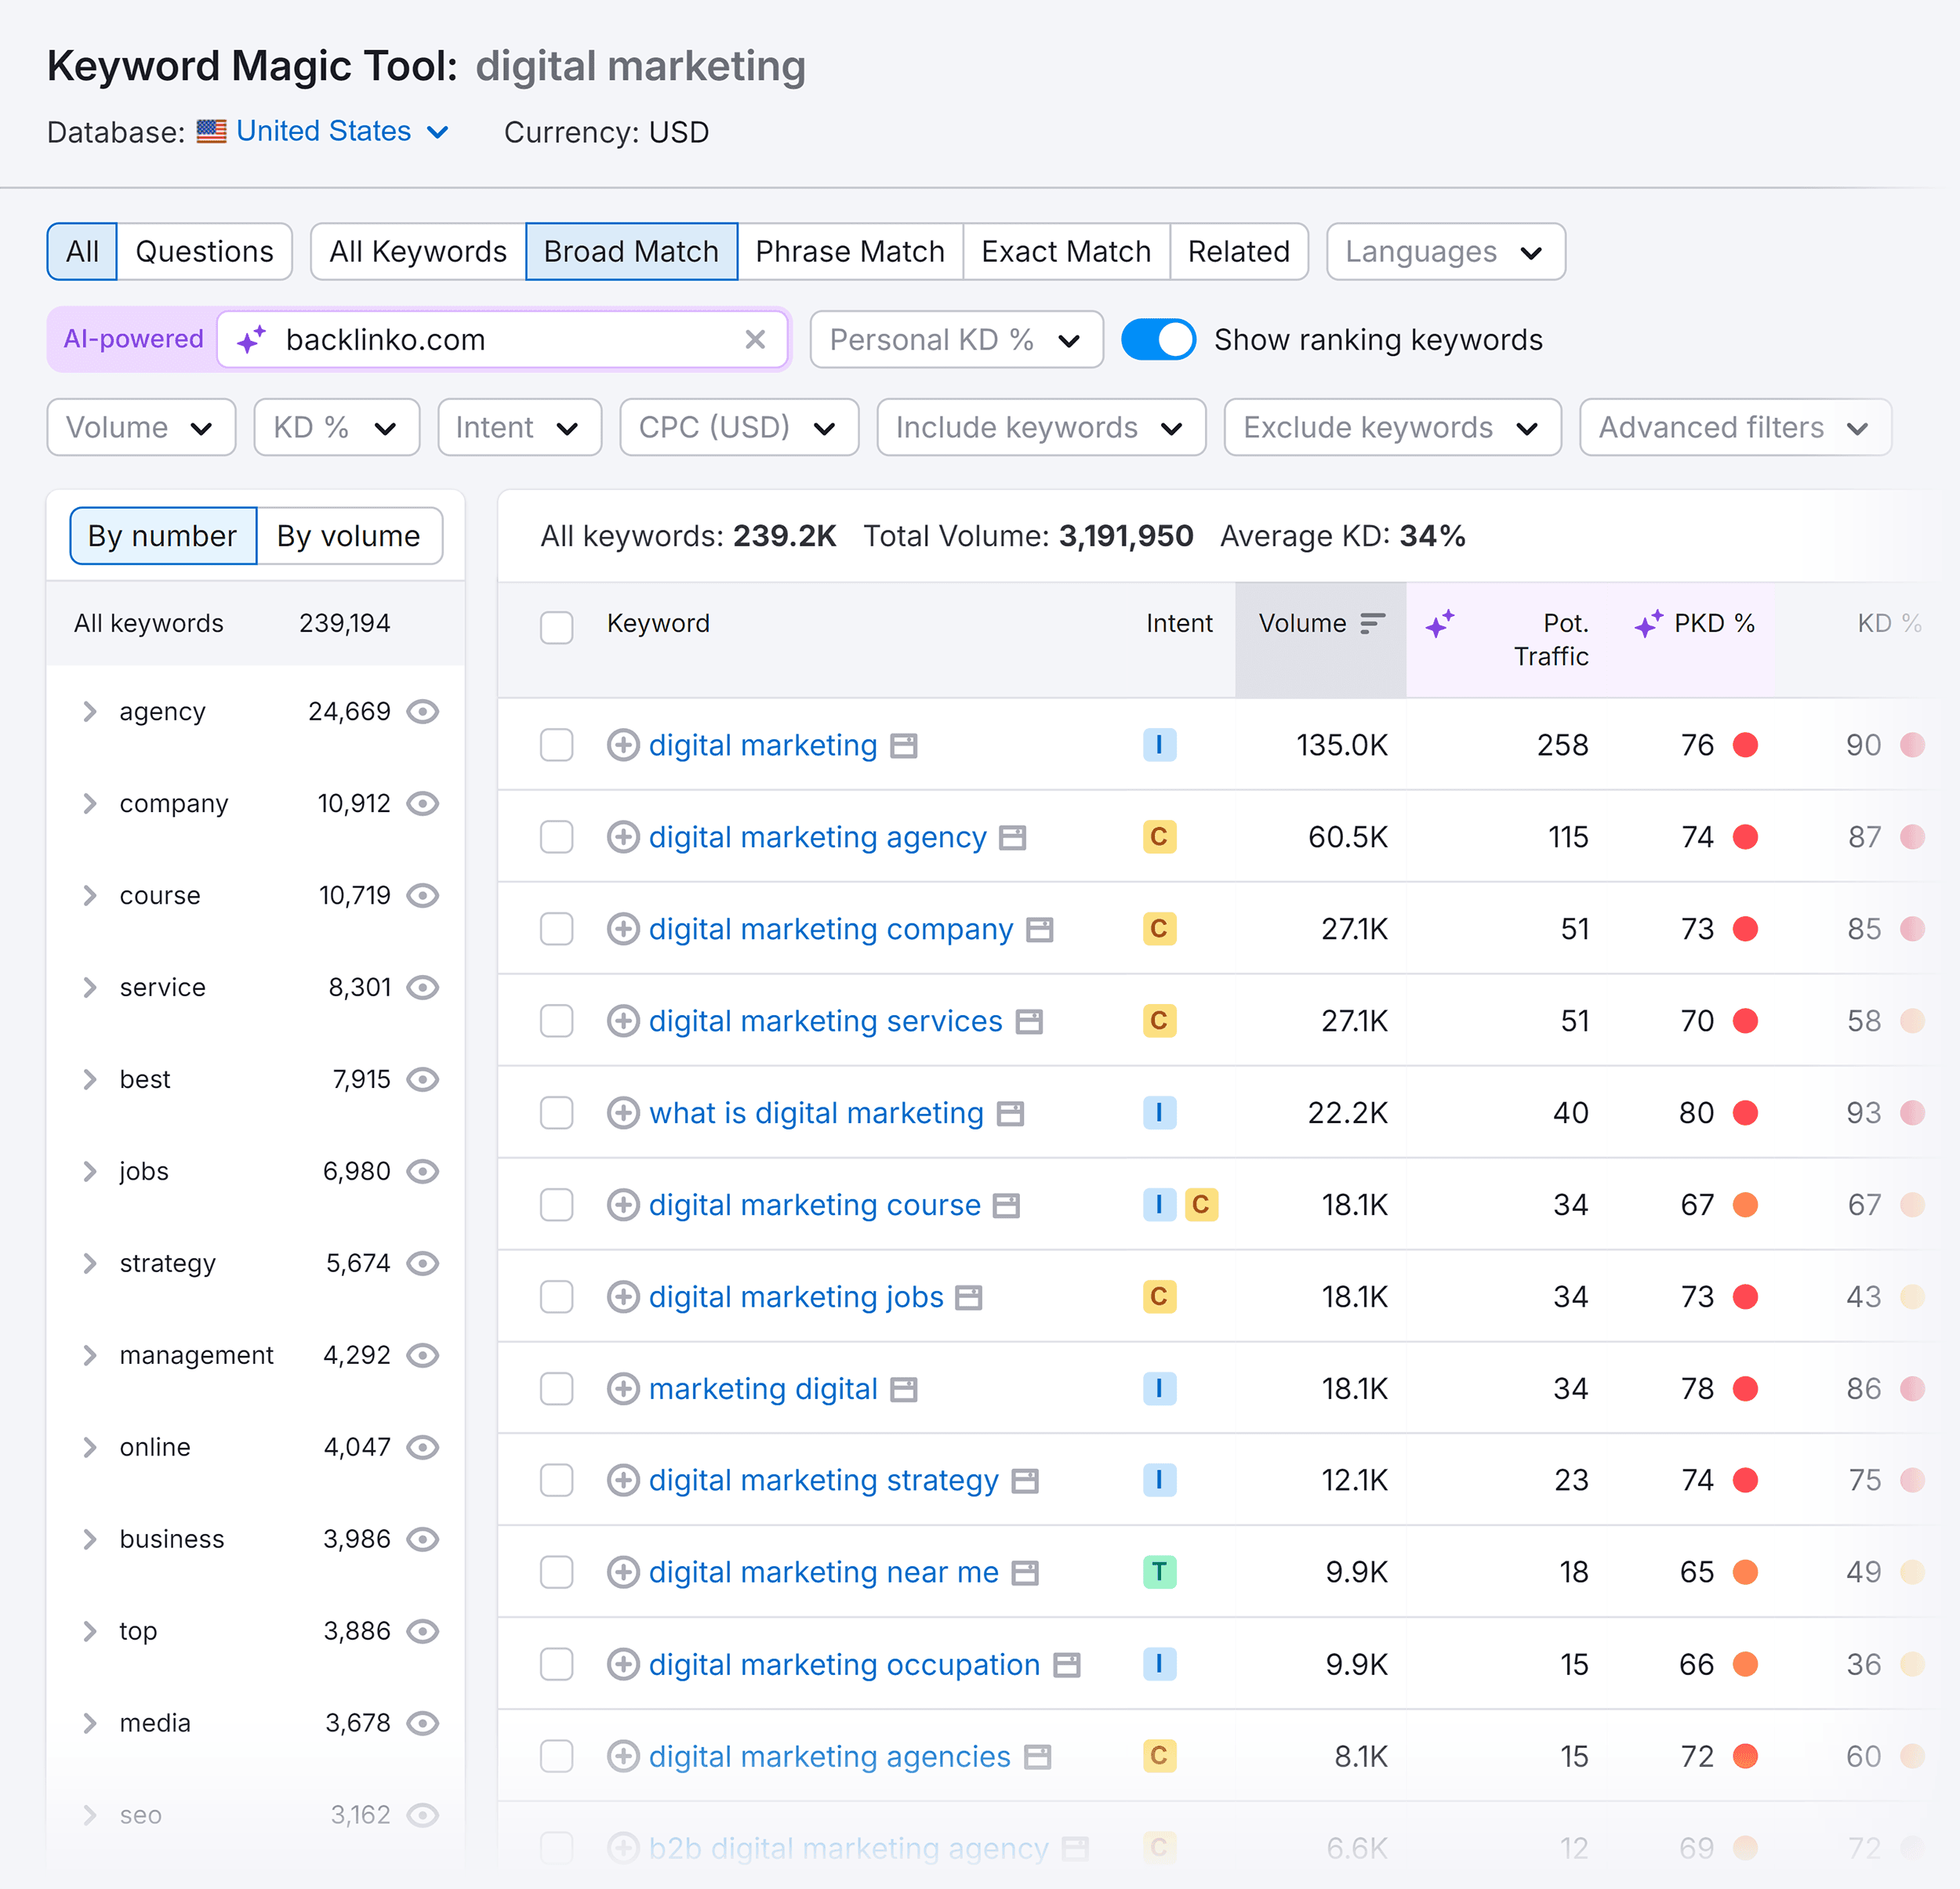Click the sort icon in the Volume column
This screenshot has height=1889, width=1960.
point(1372,622)
